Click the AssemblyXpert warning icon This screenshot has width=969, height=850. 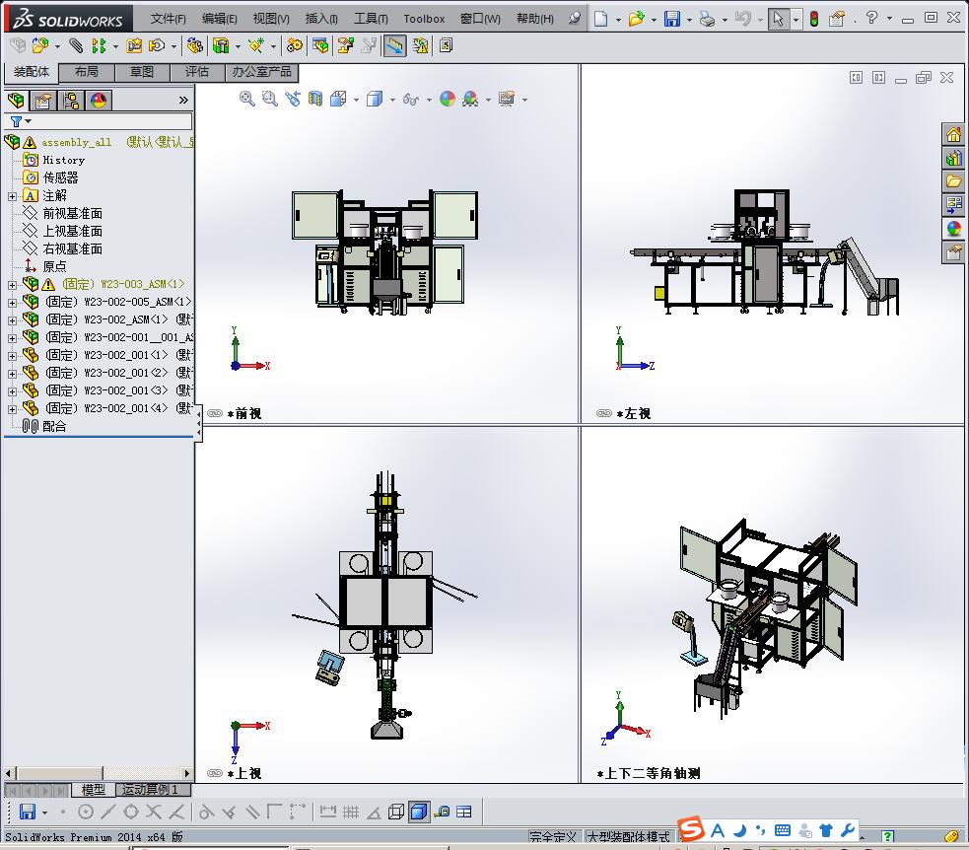[x=420, y=45]
